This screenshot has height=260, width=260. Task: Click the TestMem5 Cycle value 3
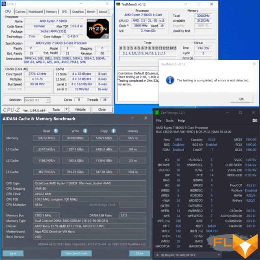click(x=203, y=53)
